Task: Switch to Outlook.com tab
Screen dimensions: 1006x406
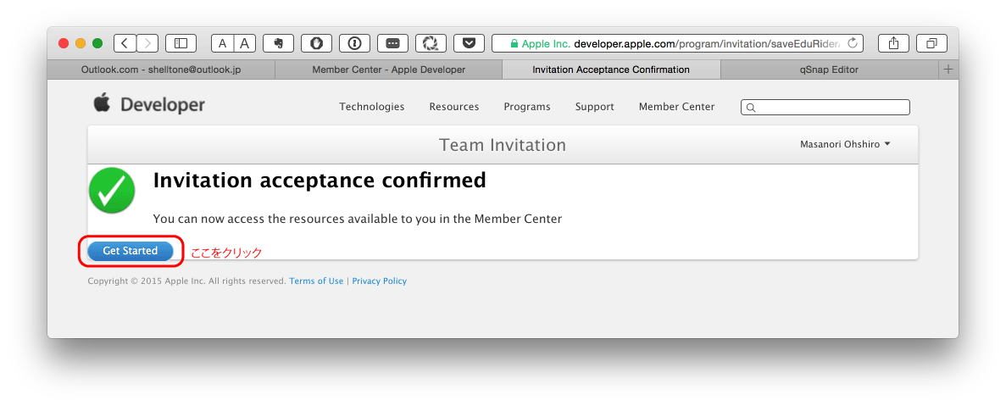Action: coord(161,70)
